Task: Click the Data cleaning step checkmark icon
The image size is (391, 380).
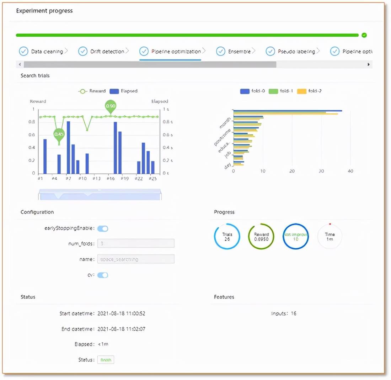Action: (23, 51)
